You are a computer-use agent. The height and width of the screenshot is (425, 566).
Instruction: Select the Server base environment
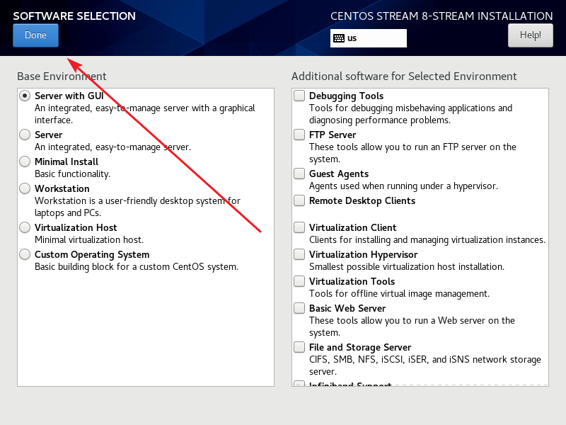pos(25,135)
